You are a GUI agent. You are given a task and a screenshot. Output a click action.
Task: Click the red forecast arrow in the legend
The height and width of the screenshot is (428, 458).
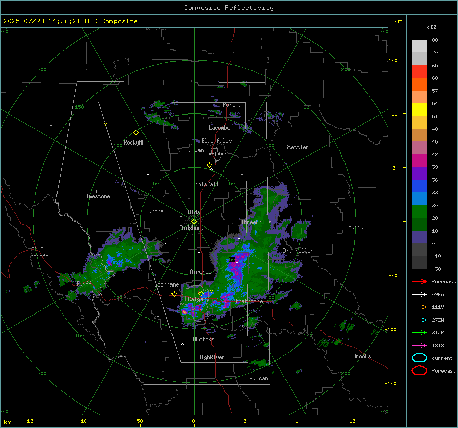[419, 281]
